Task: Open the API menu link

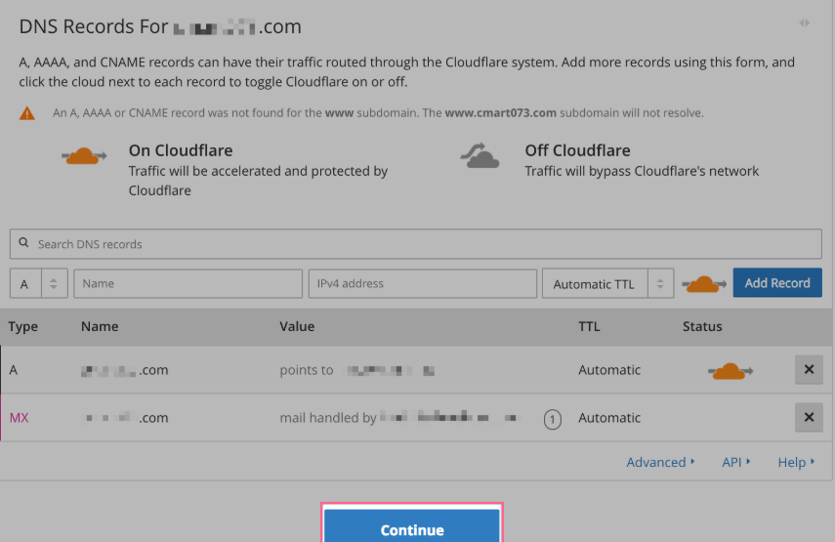Action: pos(736,462)
